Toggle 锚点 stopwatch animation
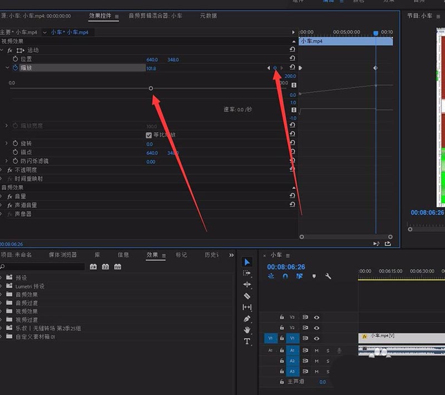Image resolution: width=445 pixels, height=395 pixels. tap(16, 152)
